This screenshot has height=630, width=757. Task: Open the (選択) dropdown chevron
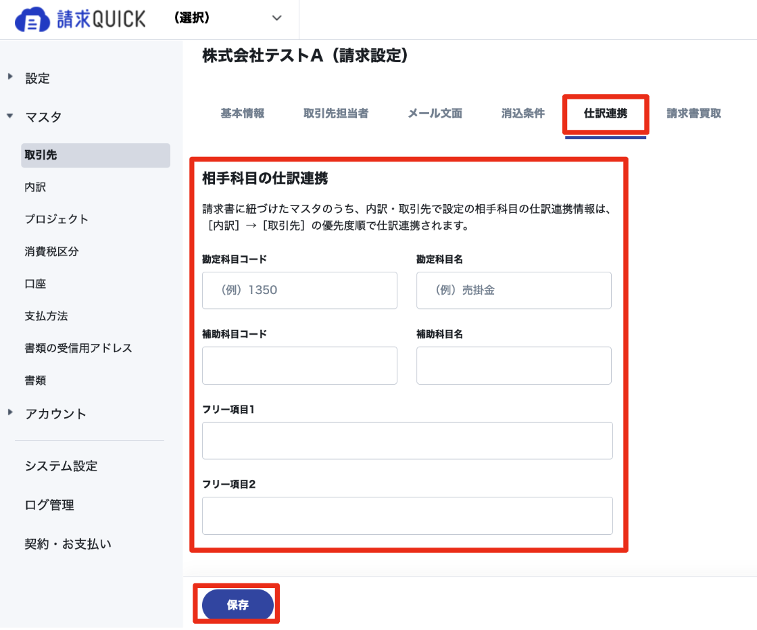pos(276,18)
